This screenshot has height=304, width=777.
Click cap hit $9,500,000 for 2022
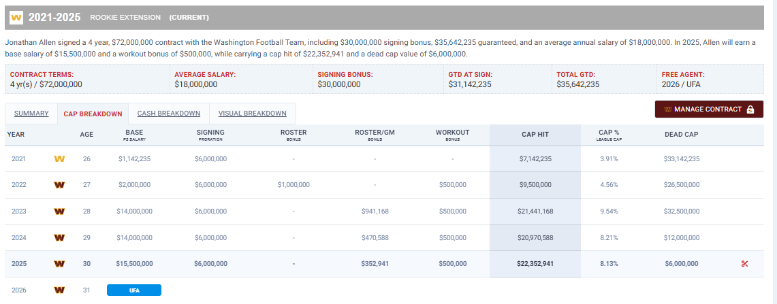click(535, 185)
